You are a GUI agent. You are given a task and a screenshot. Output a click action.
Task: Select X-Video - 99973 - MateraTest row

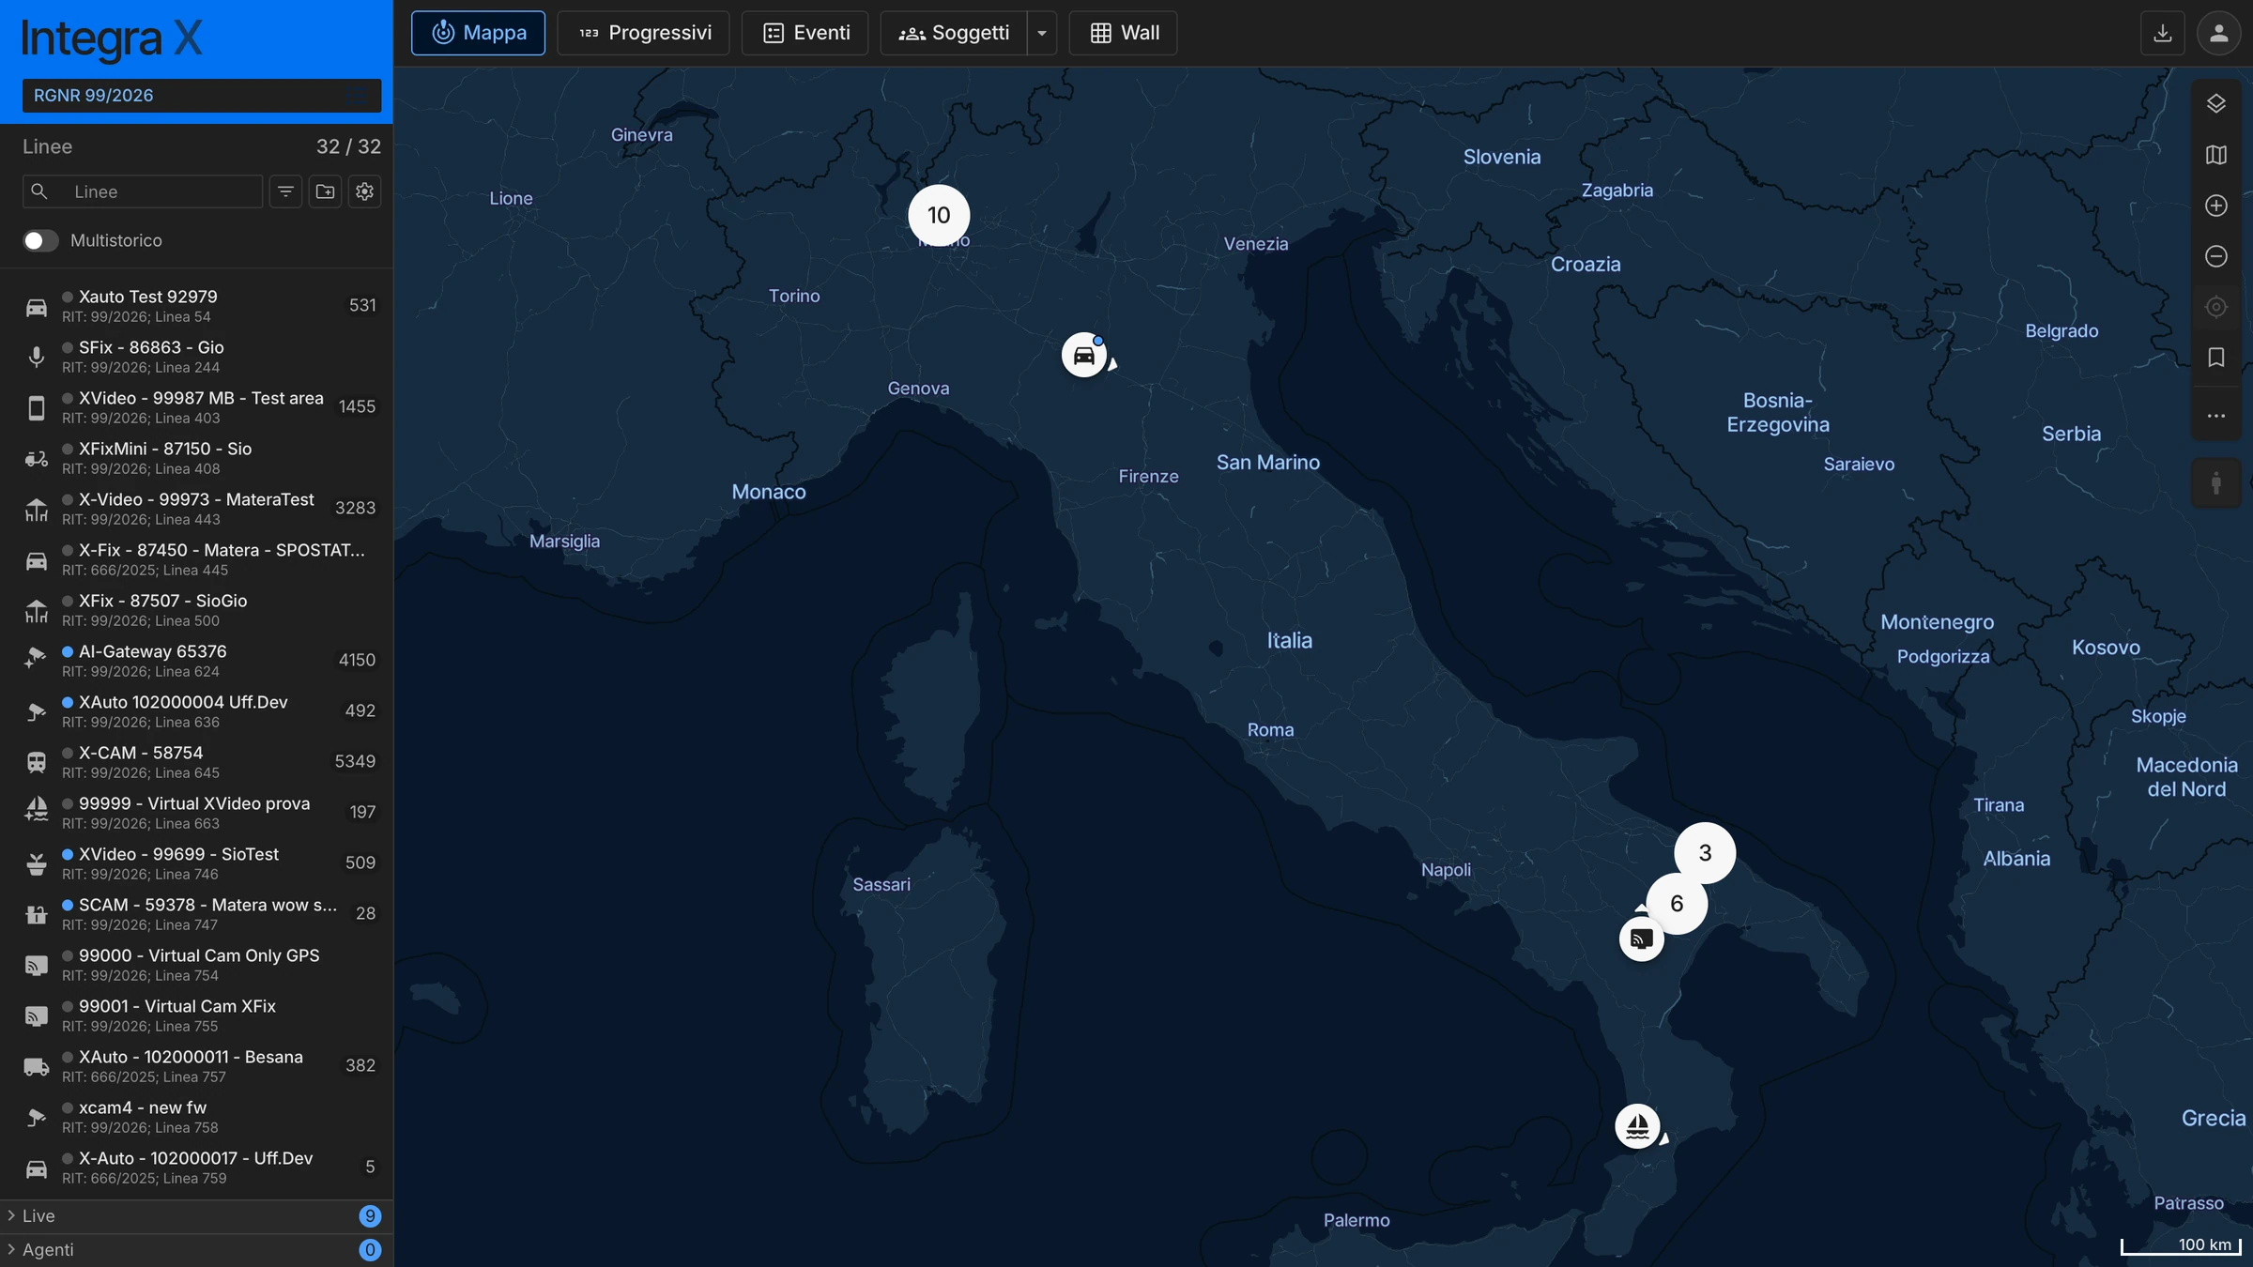click(x=196, y=509)
